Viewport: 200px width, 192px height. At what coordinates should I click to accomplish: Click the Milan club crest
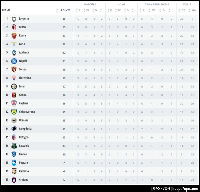pos(14,27)
